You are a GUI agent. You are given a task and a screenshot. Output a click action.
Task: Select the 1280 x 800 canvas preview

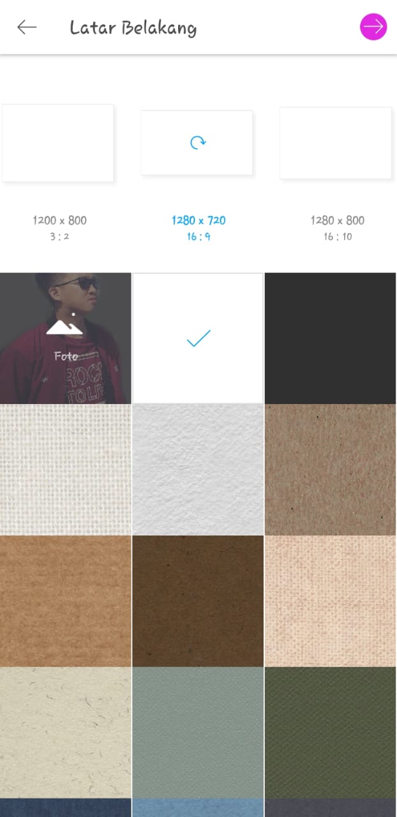(x=336, y=143)
